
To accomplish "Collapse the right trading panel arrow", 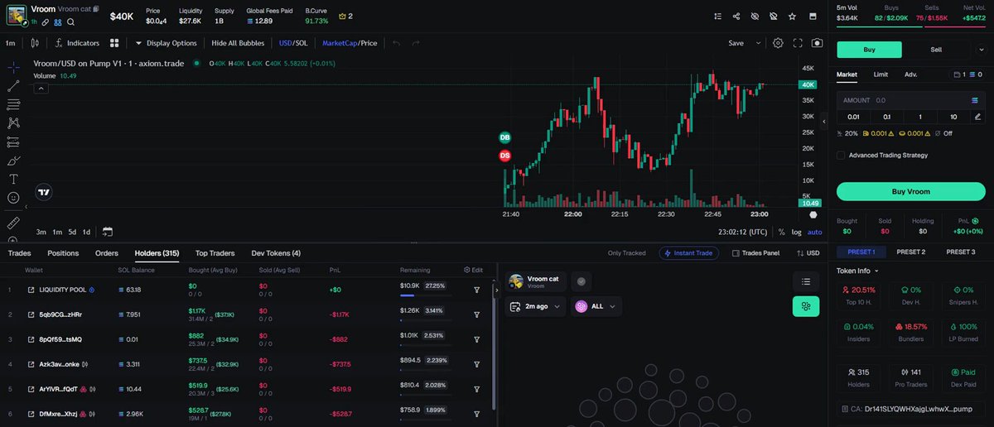I will coord(823,122).
